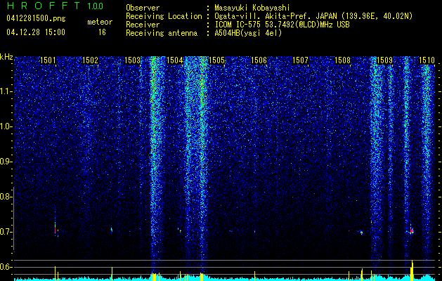Image resolution: width=442 pixels, height=281 pixels.
Task: Click the date stamp 04.12.28 15:00
Action: 36,32
